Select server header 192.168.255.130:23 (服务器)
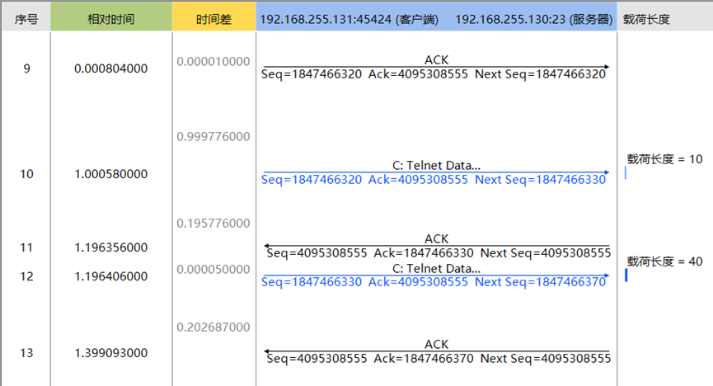713x386 pixels. 533,18
